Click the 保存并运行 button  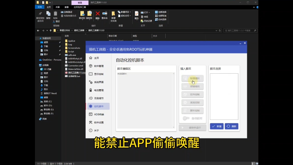(x=192, y=128)
